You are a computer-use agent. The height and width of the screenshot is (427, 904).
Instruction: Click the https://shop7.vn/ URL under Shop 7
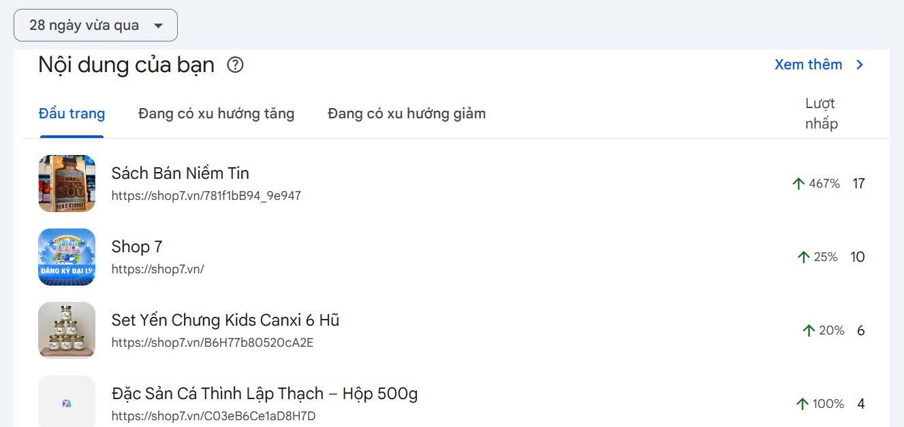[157, 269]
